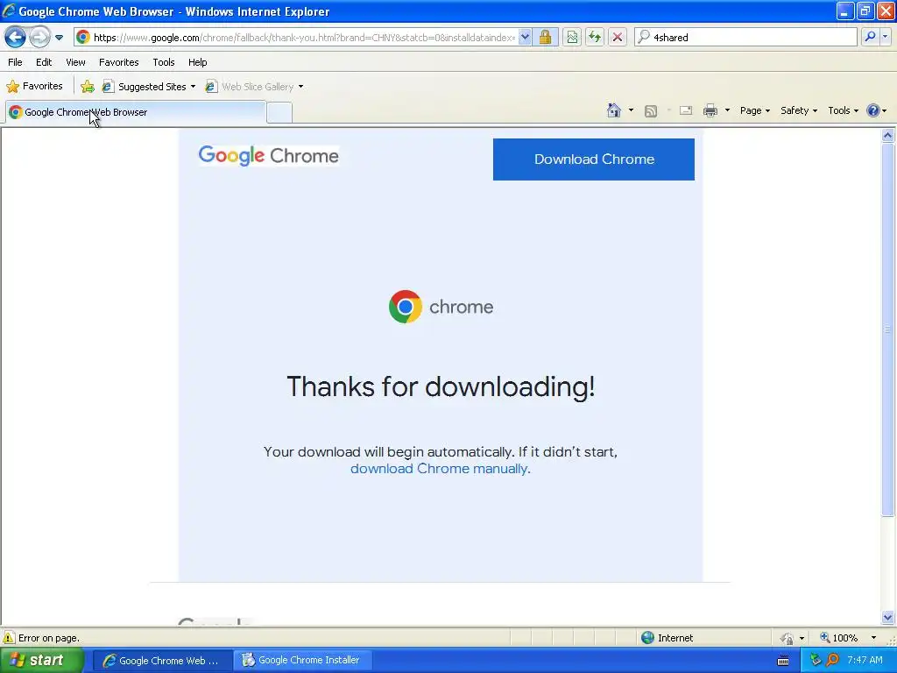Click the "Error on page." status text
897x673 pixels.
click(49, 638)
